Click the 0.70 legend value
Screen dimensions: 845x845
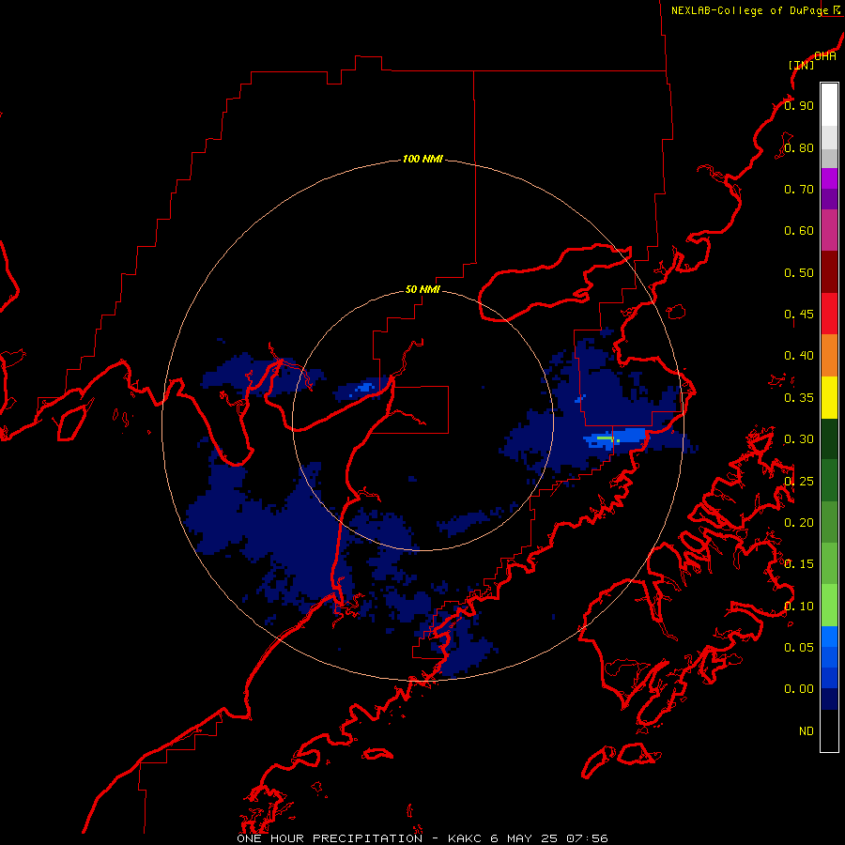click(x=799, y=189)
